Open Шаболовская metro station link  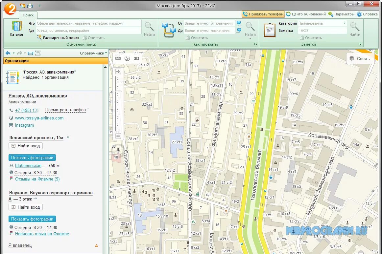28,165
